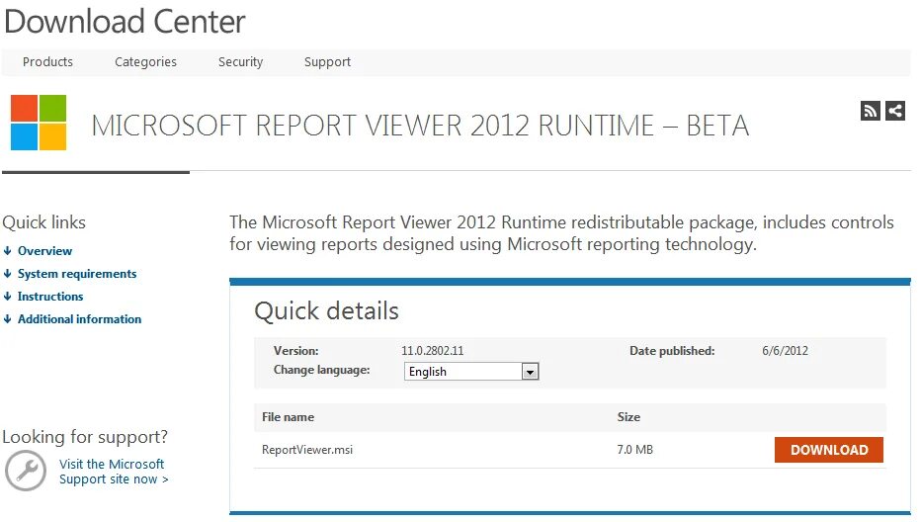Go to System requirements quick link
This screenshot has width=920, height=522.
click(x=77, y=274)
